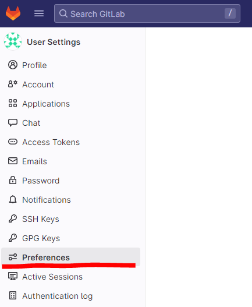Screen dimensions: 252x307
Task: Click the Profile person icon
Action: pyautogui.click(x=13, y=65)
